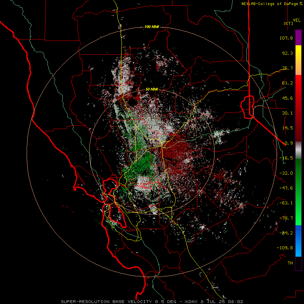Click the -32.0 velocity scale value
The image size is (304, 304).
pos(286,173)
